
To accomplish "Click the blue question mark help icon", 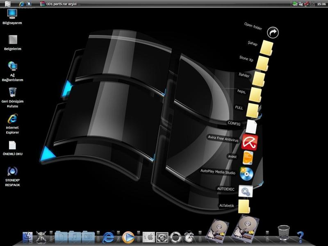I will (x=300, y=237).
